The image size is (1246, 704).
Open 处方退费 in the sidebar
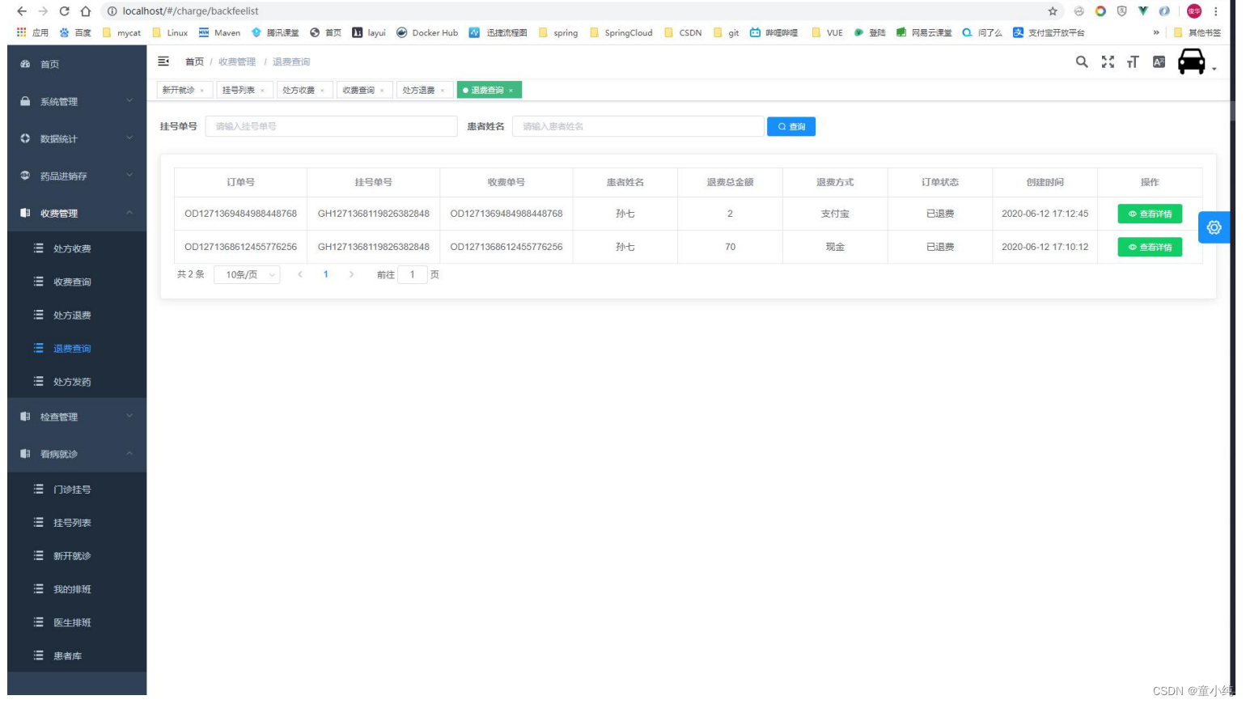click(77, 315)
